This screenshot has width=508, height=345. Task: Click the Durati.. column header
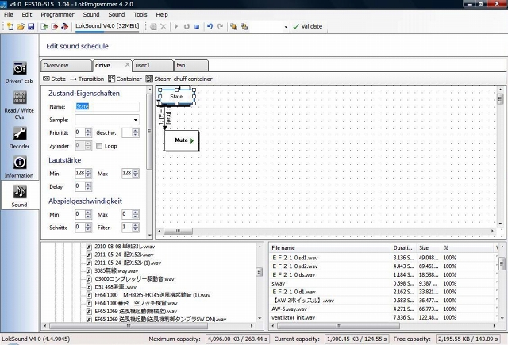[x=404, y=248]
